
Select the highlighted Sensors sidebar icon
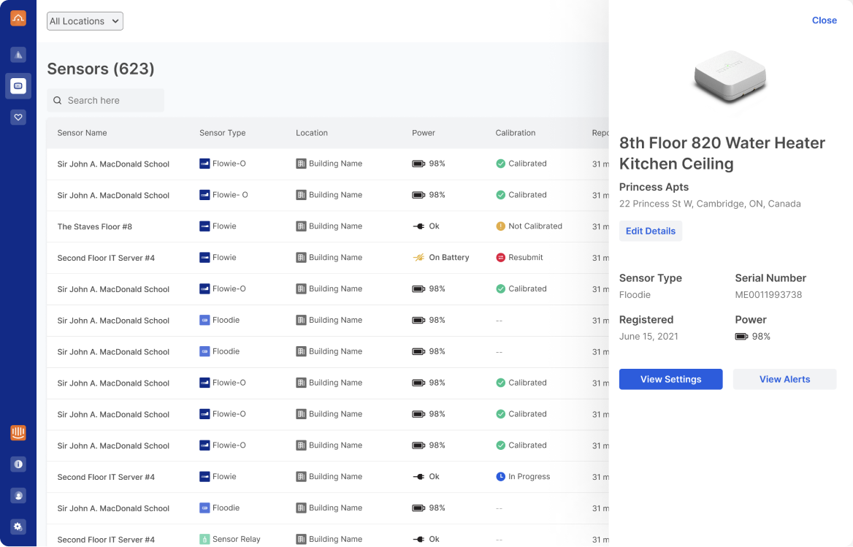tap(18, 86)
